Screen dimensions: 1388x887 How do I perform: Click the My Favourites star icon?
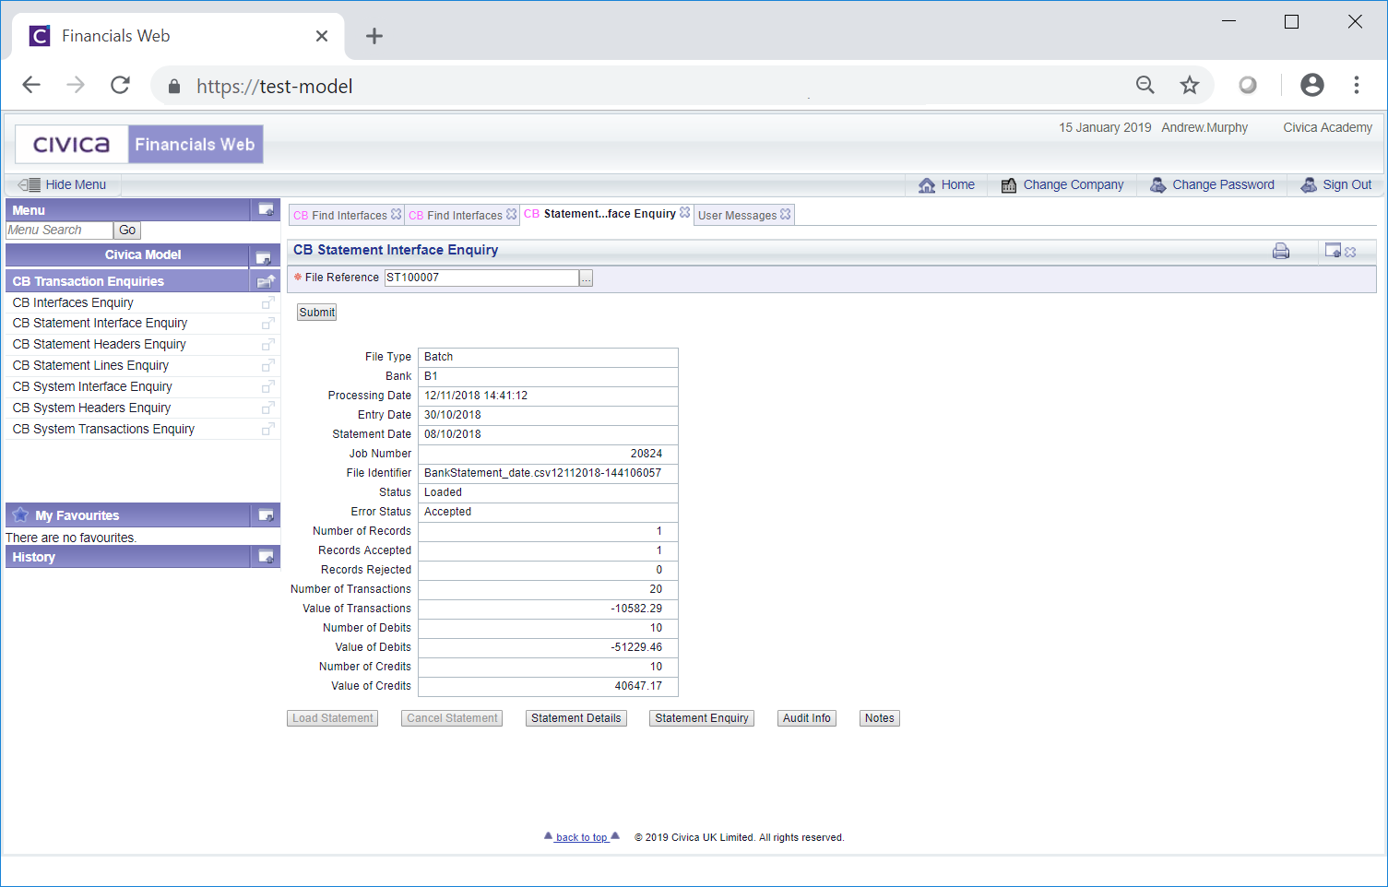[20, 514]
